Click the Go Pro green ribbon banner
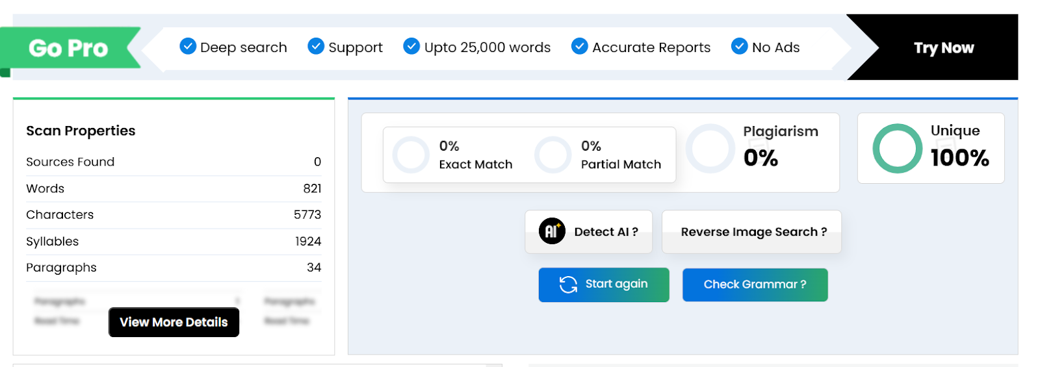 (x=70, y=48)
